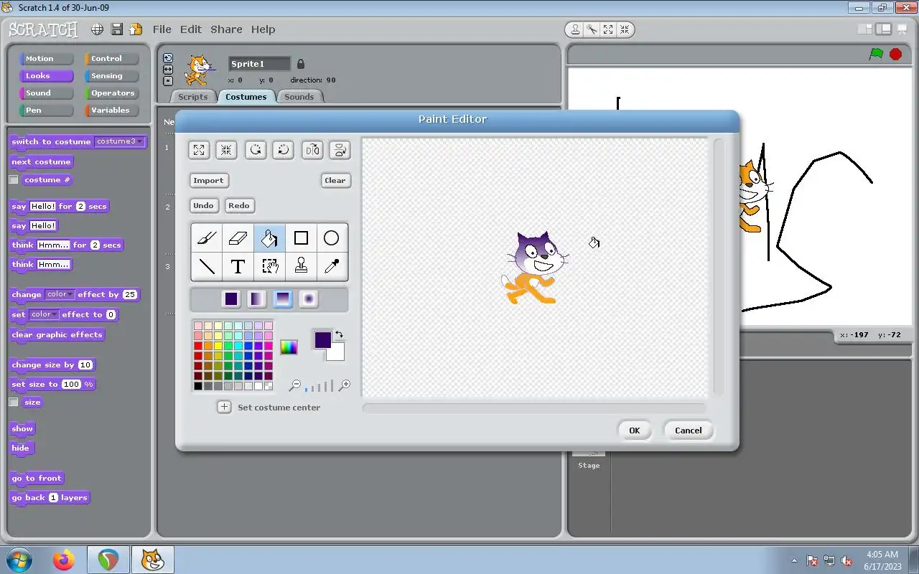Select the Ellipse tool
This screenshot has height=574, width=919.
[332, 237]
